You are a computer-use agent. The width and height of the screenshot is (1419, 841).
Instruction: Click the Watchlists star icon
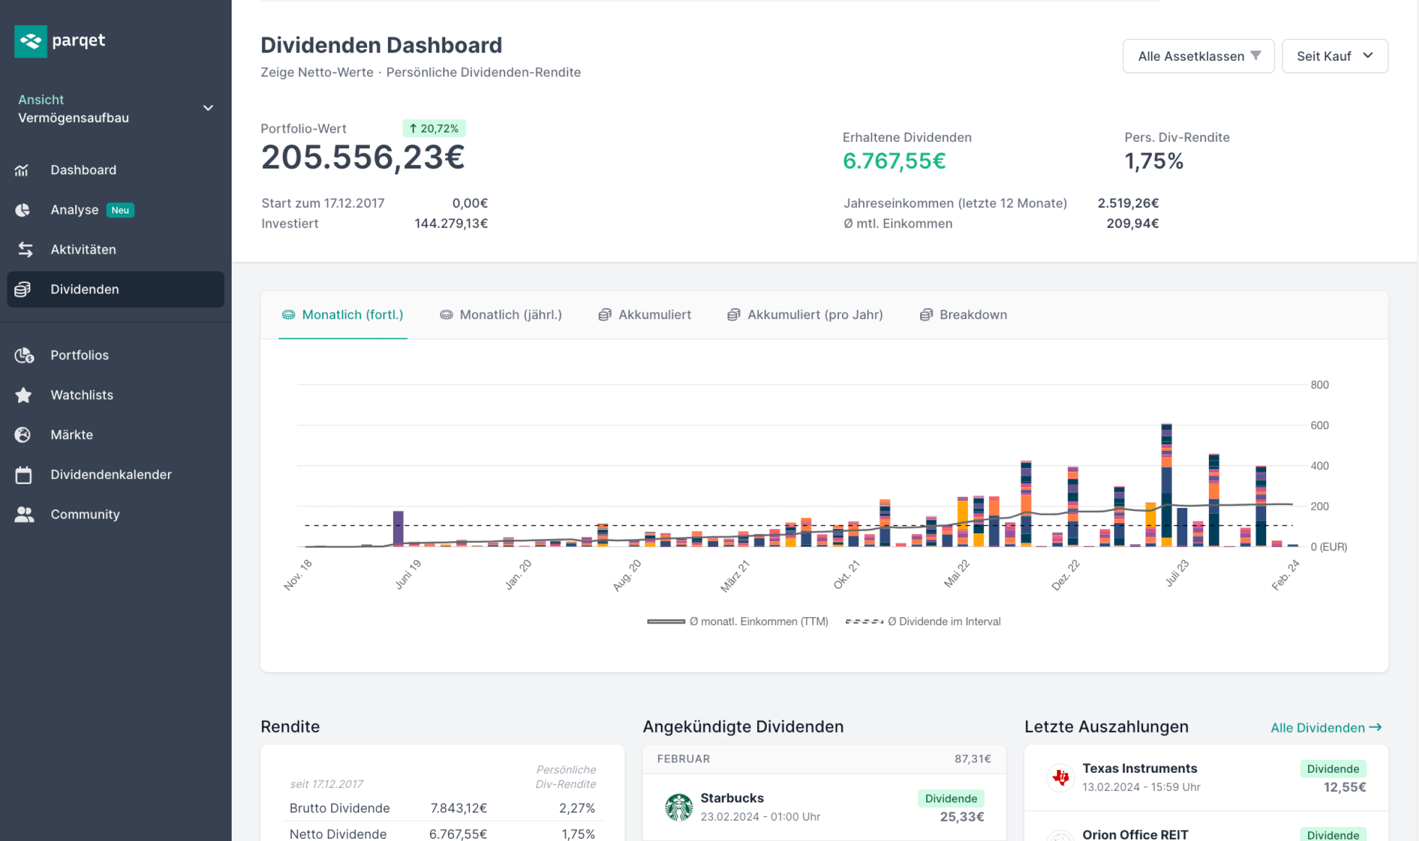tap(23, 395)
